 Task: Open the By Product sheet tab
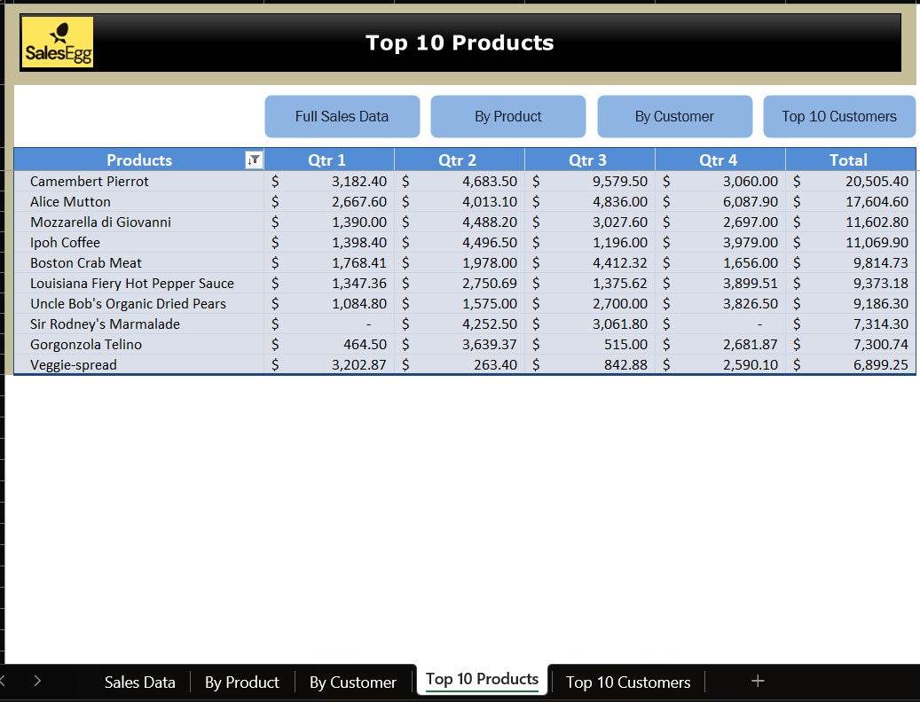[241, 682]
